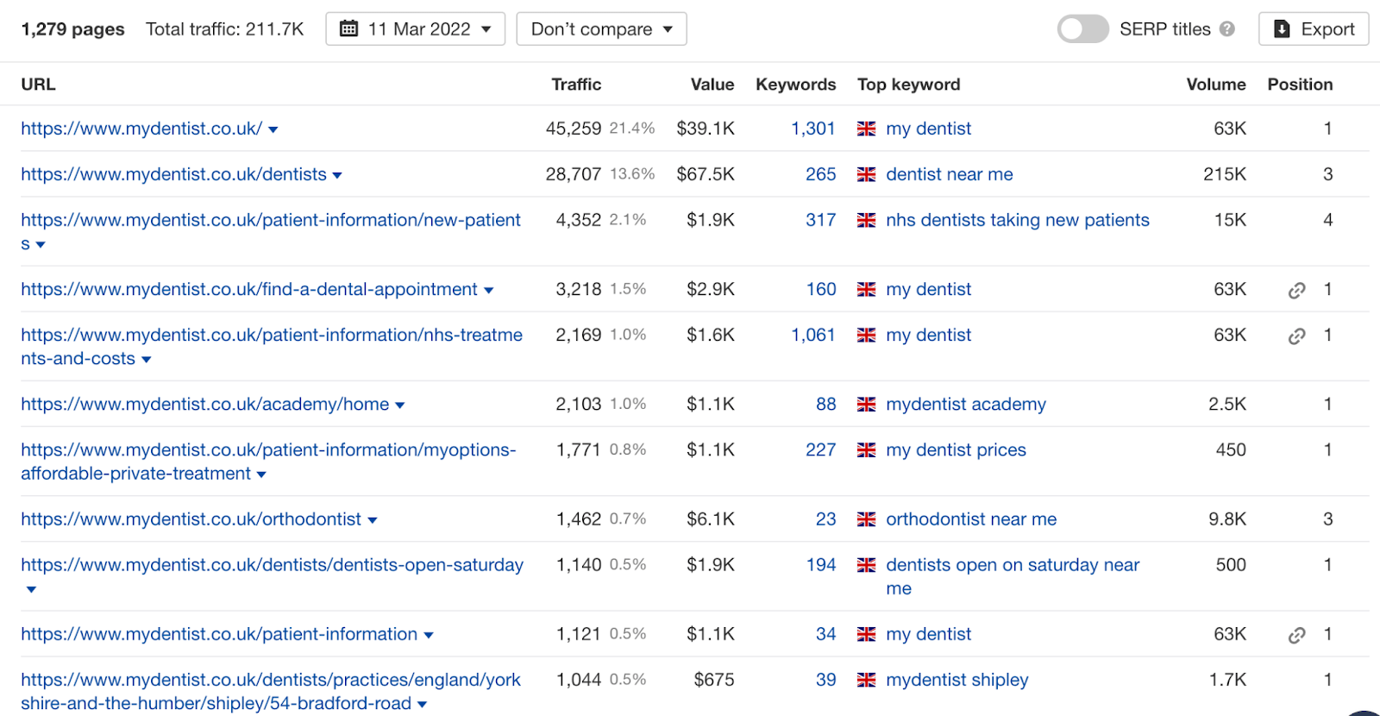The width and height of the screenshot is (1380, 716).
Task: Toggle the SERP titles switch
Action: pos(1082,29)
